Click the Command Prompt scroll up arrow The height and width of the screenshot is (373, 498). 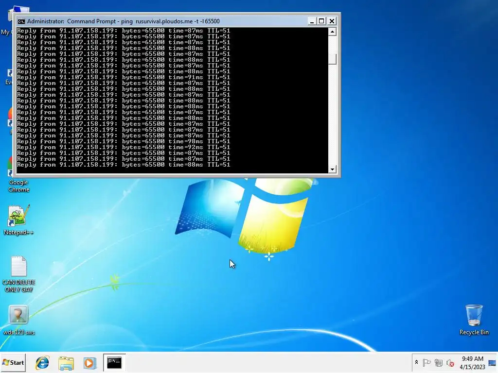[x=332, y=32]
